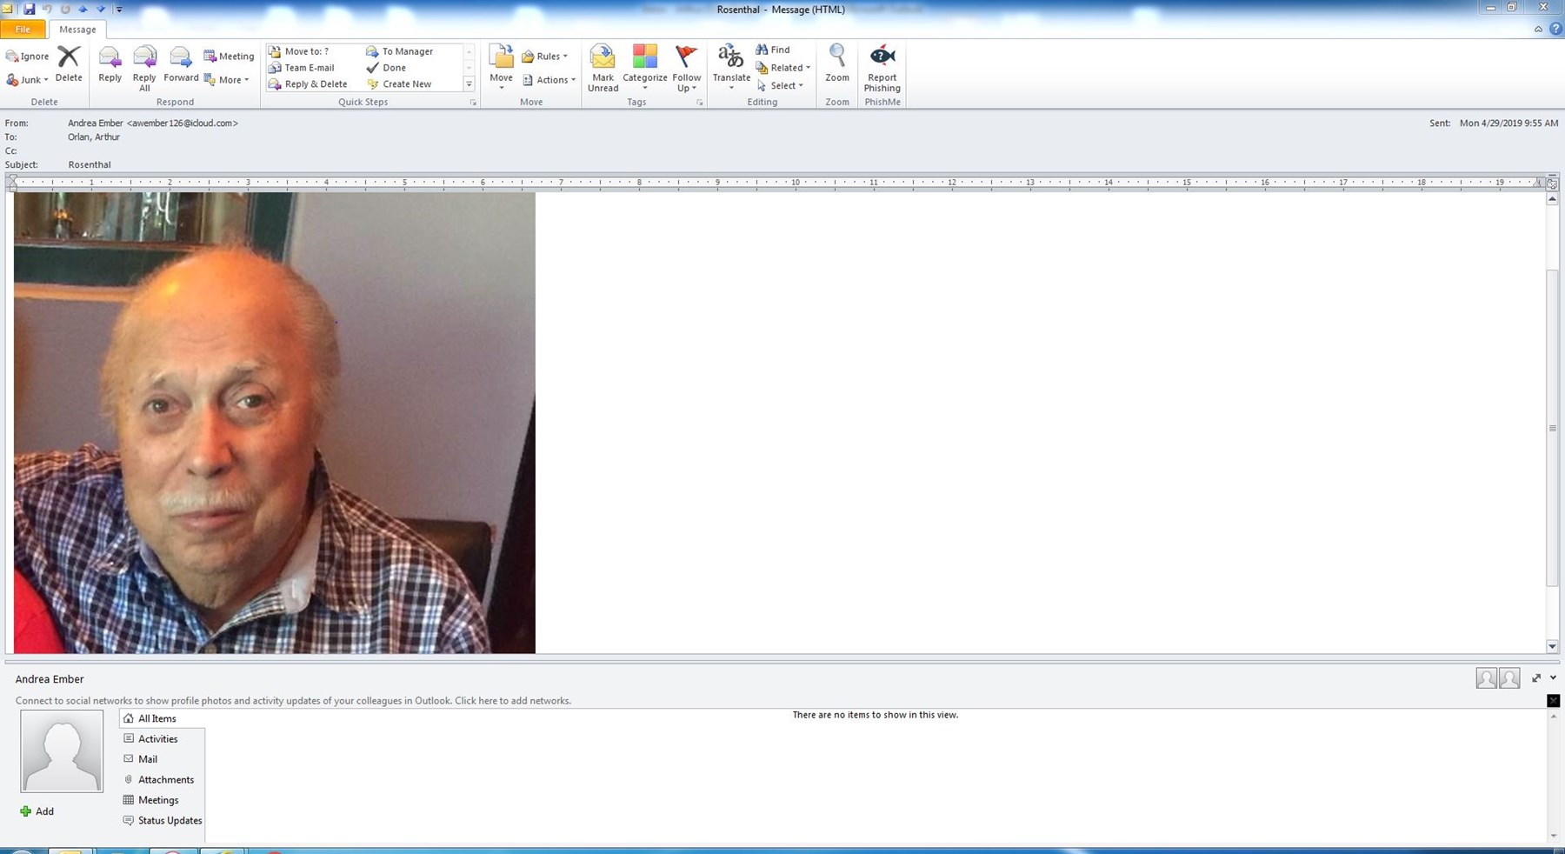Click the Reply icon in ribbon

click(x=110, y=65)
